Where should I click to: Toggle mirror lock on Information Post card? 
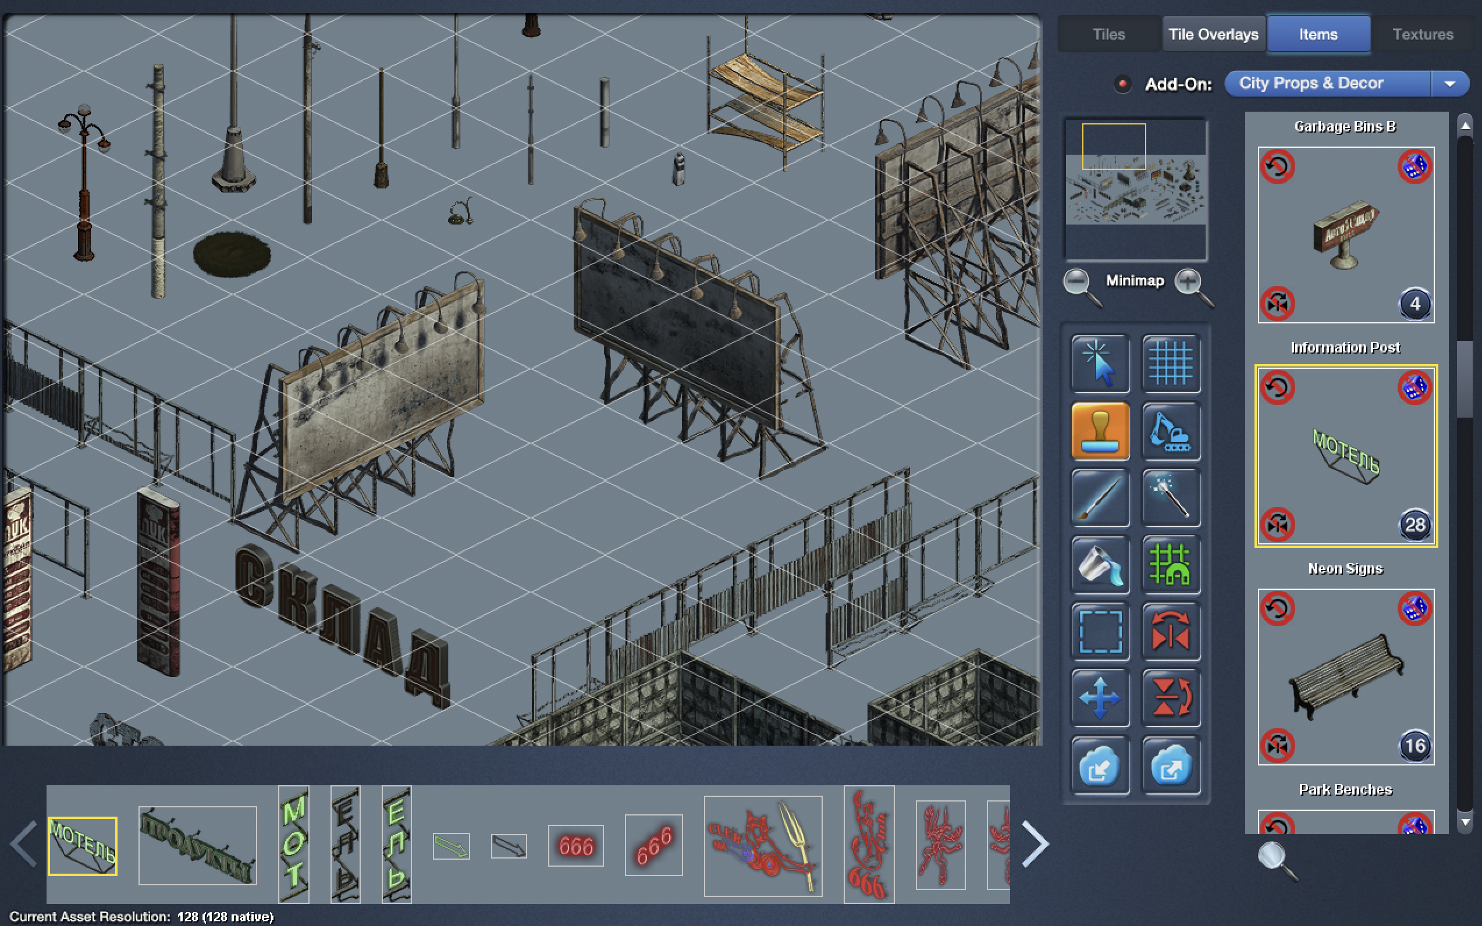1277,524
